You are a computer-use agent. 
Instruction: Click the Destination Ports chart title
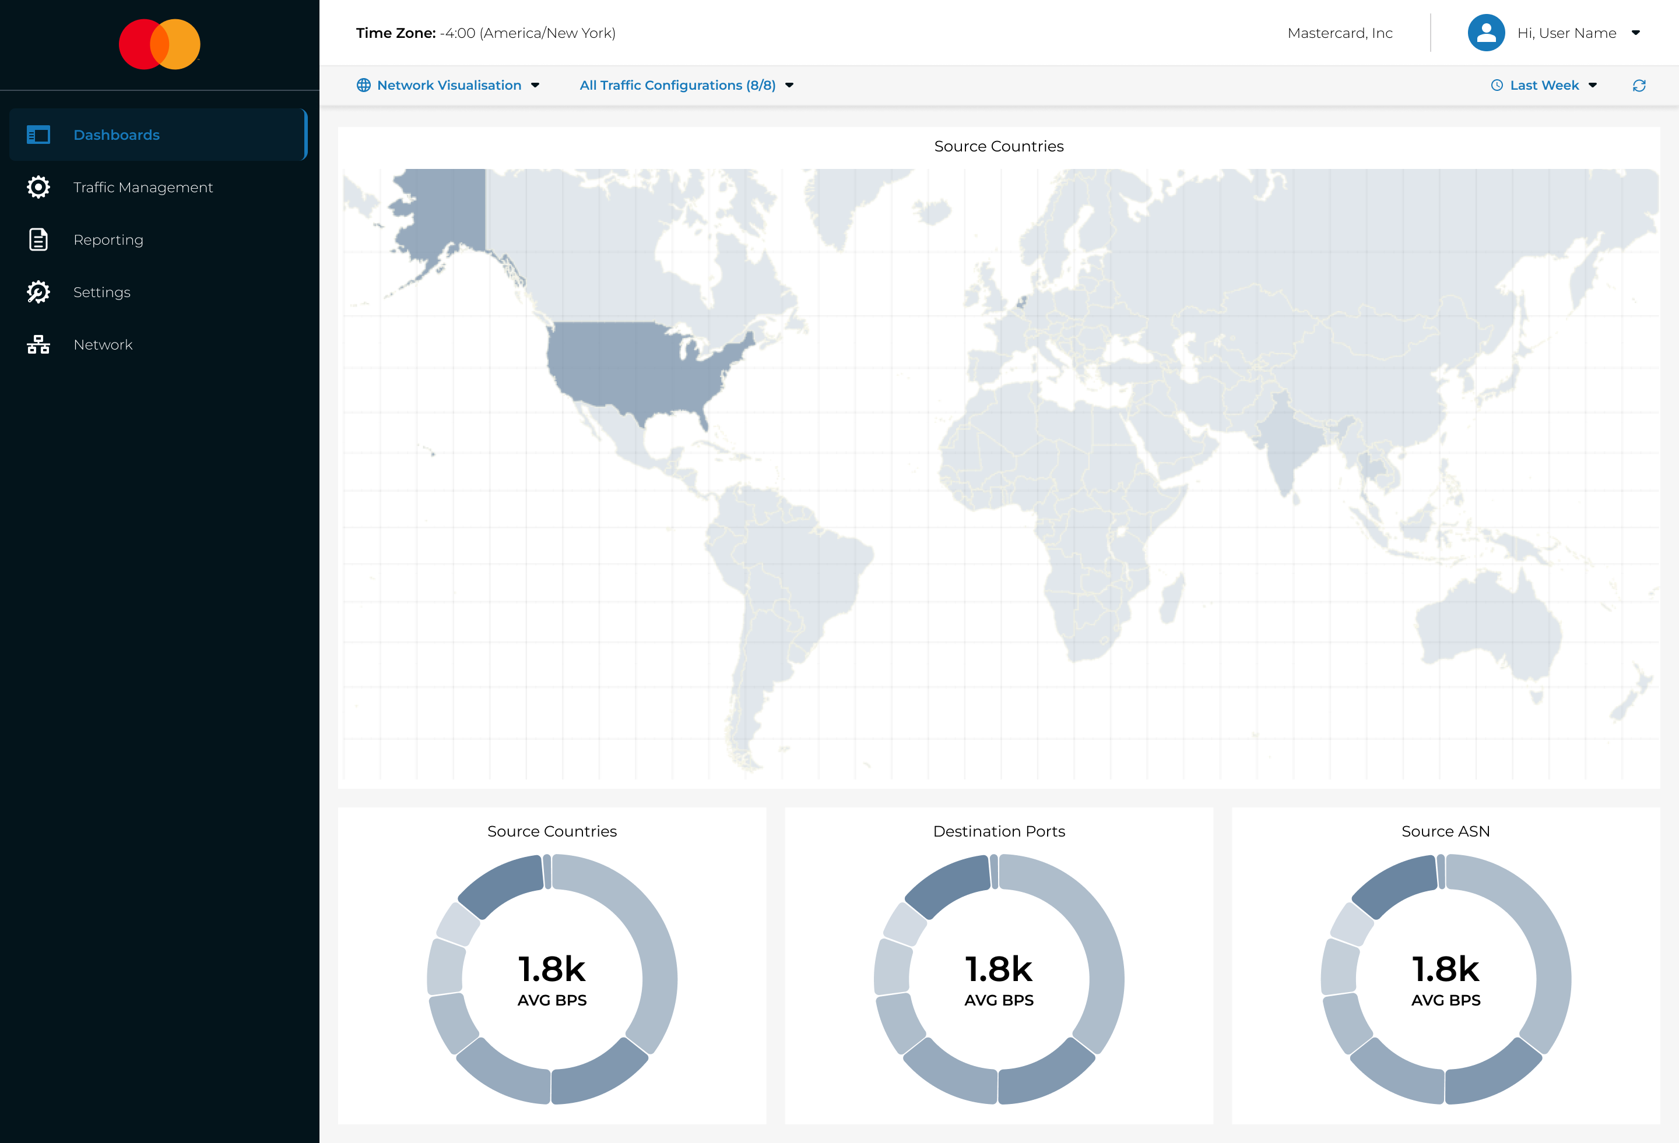pyautogui.click(x=999, y=831)
